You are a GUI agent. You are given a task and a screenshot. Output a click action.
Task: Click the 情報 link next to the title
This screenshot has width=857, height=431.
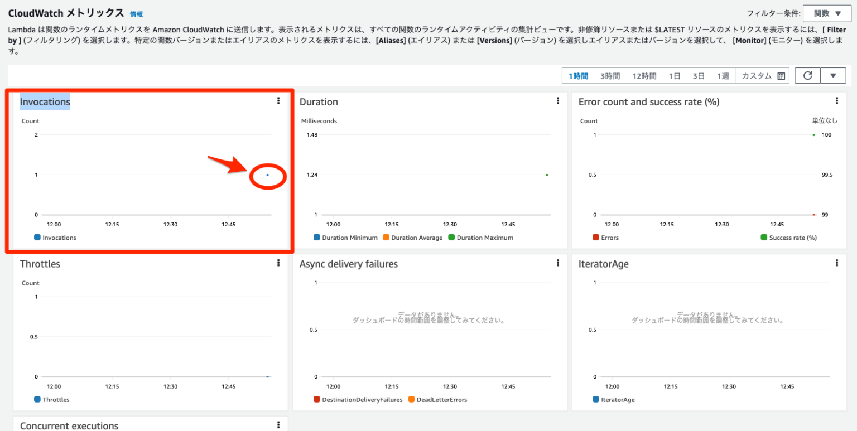point(136,13)
